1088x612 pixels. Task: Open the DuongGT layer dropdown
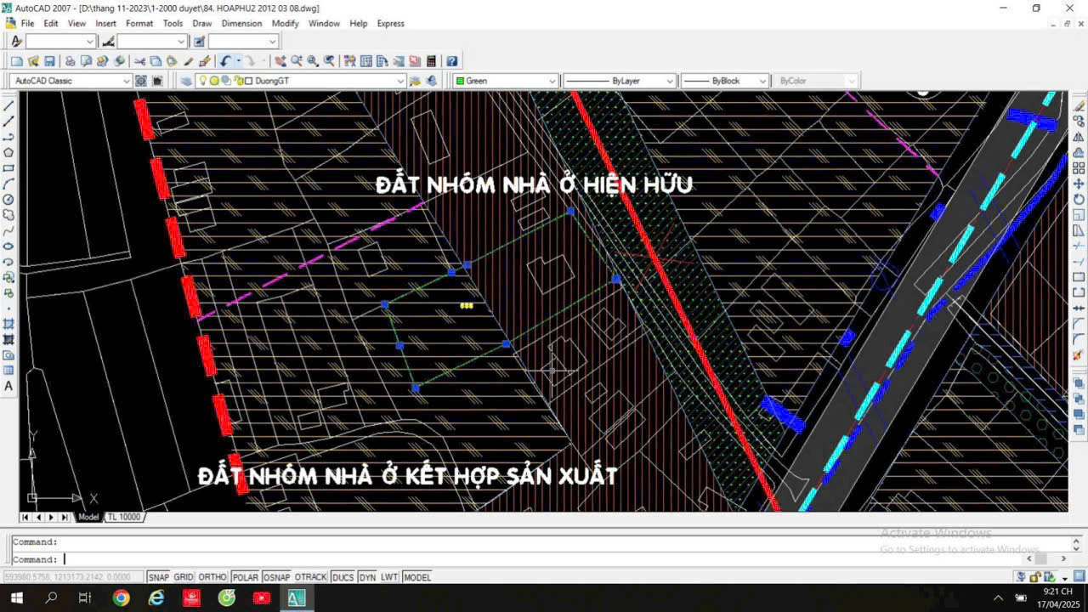click(x=399, y=80)
